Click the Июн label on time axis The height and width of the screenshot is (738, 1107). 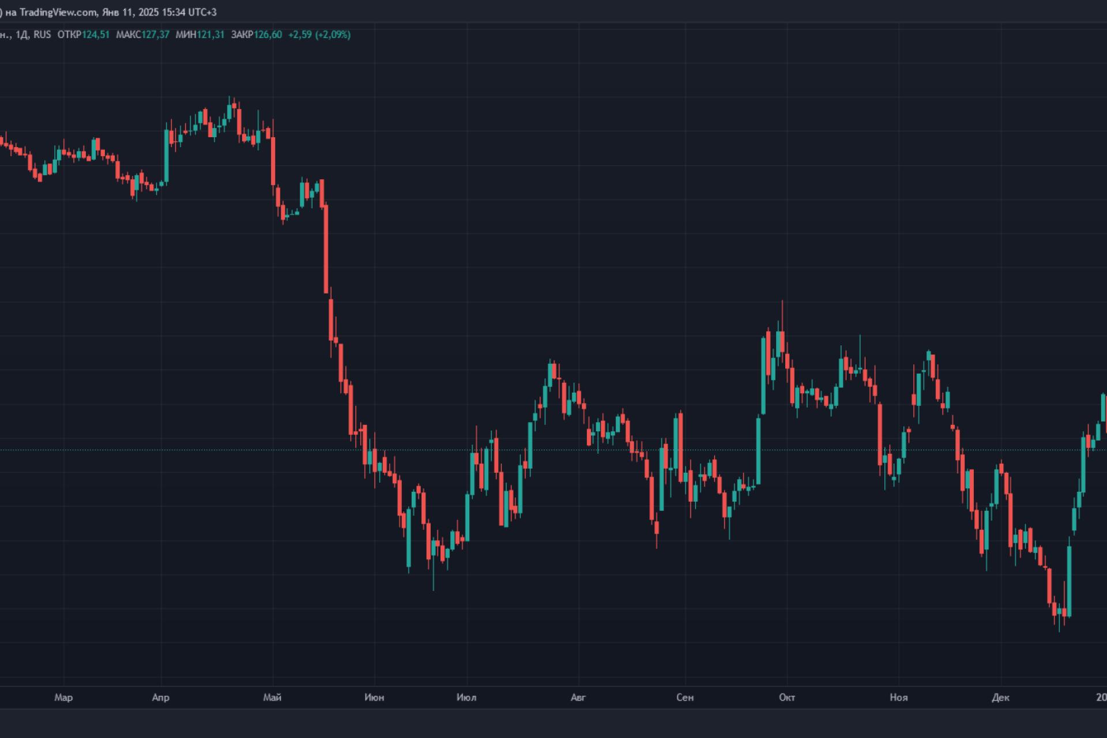tap(374, 698)
